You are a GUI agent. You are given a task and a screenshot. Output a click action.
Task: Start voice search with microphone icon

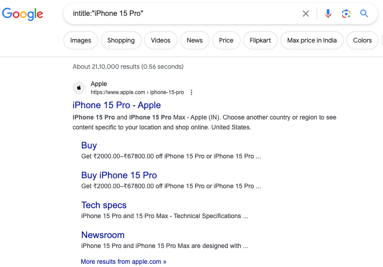[328, 14]
